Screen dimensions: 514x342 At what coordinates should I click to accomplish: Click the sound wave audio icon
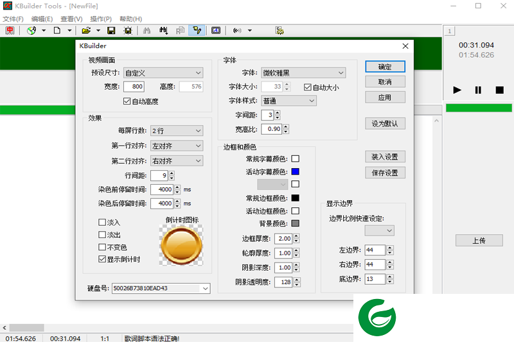(x=237, y=30)
